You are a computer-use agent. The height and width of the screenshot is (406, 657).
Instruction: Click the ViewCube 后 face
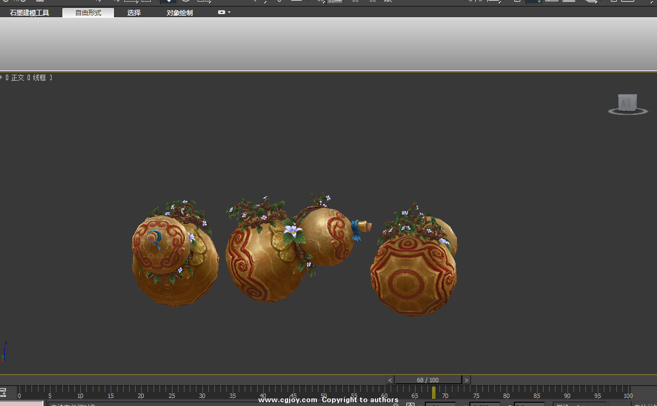627,102
